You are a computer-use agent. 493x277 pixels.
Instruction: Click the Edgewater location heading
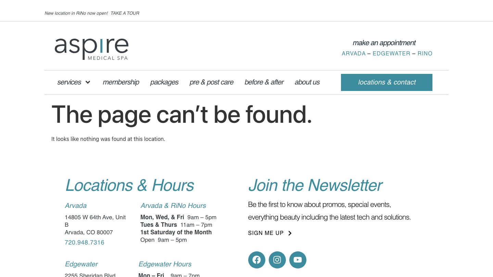coord(81,264)
